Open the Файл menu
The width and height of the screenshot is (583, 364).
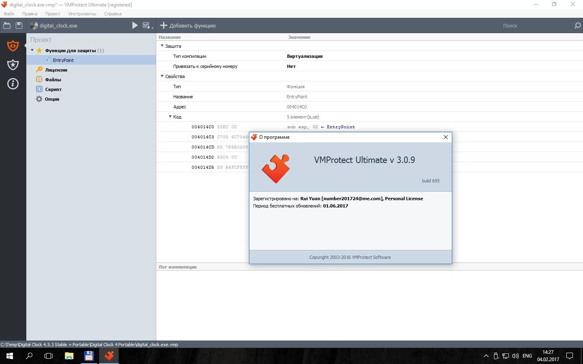point(9,14)
